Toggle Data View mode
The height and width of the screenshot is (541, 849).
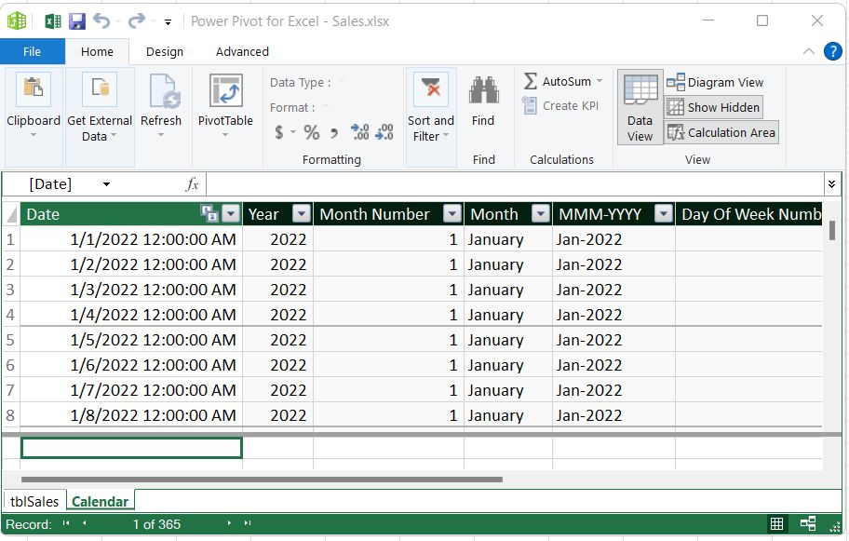click(x=640, y=107)
